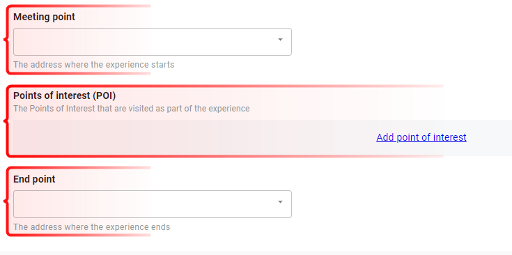Click the Add point of interest link
The image size is (512, 255).
pos(421,137)
